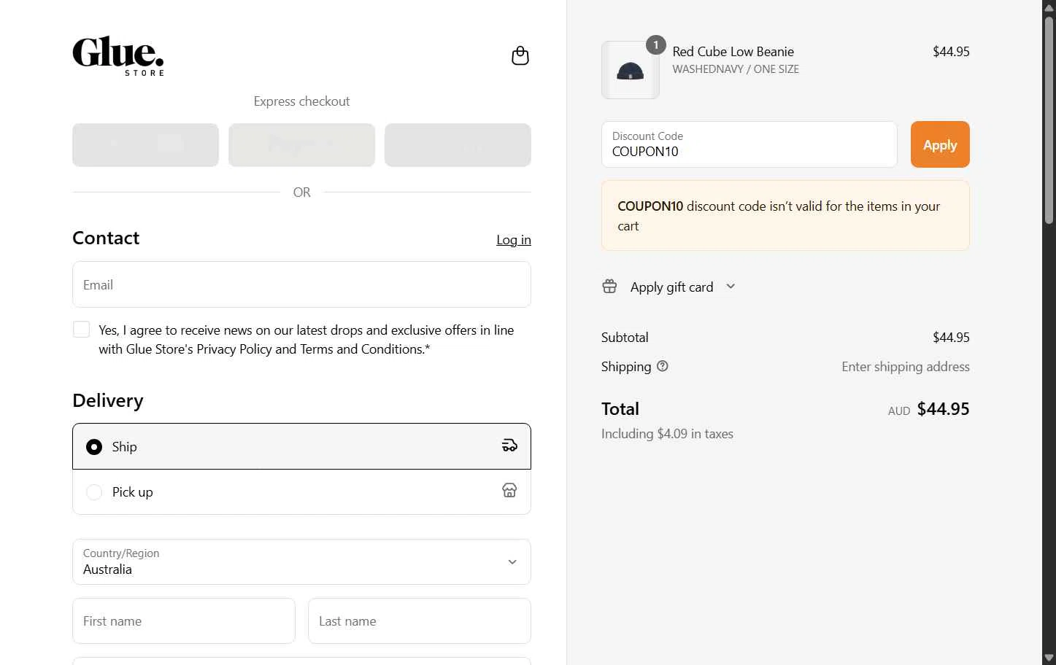The height and width of the screenshot is (665, 1056).
Task: Click the Apply gift card label
Action: click(x=671, y=287)
